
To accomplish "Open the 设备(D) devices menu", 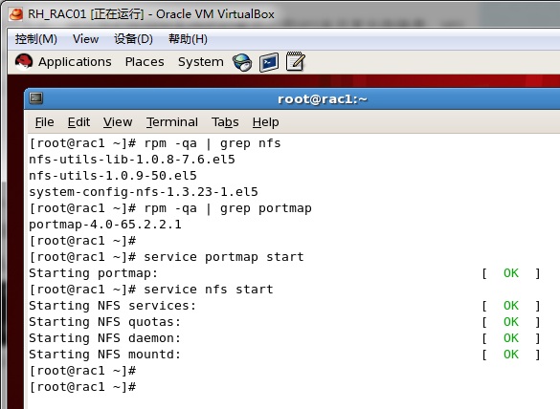I will (x=133, y=39).
